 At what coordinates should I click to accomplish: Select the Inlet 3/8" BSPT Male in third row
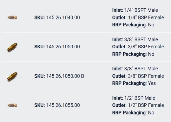[135, 69]
